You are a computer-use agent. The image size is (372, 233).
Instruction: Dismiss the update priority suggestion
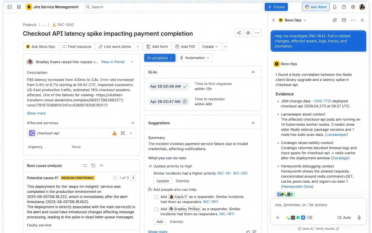(x=182, y=181)
